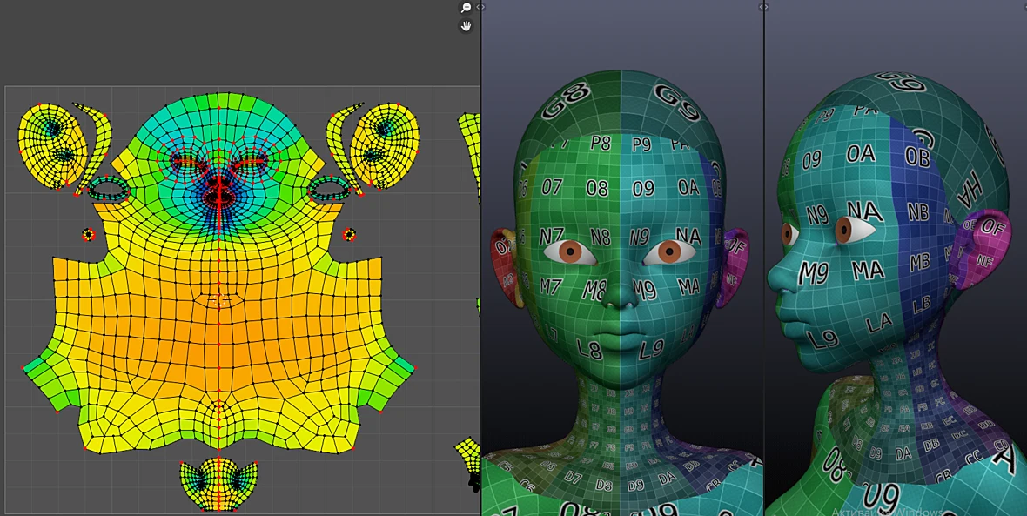Select the curved strip island beside the left ear
This screenshot has width=1027, height=516.
pos(93,145)
